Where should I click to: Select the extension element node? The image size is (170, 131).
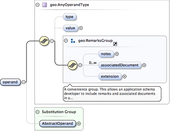point(110,76)
